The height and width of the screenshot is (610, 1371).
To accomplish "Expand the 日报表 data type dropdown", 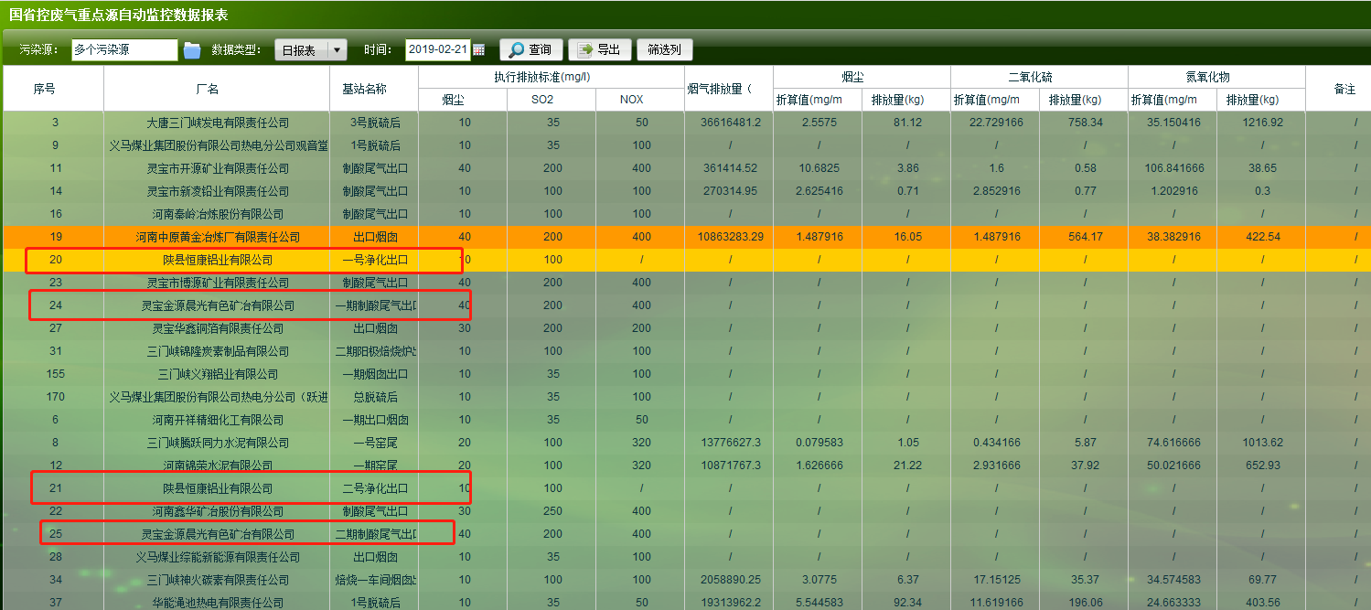I will point(337,50).
